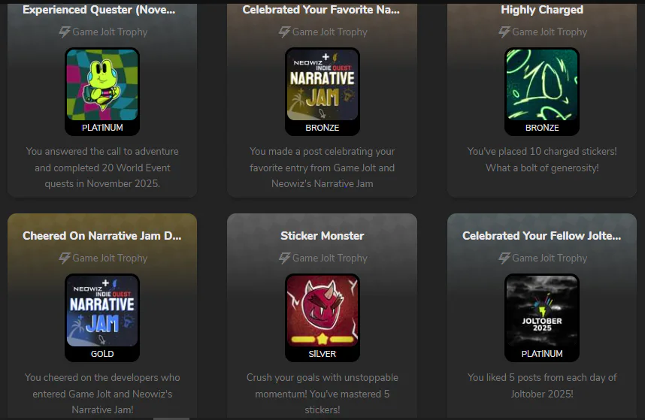Click the bronze Narrative Jam trophy image
Image resolution: width=645 pixels, height=420 pixels.
pos(322,85)
